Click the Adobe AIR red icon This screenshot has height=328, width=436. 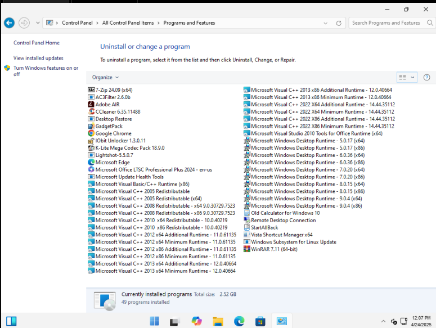[91, 104]
